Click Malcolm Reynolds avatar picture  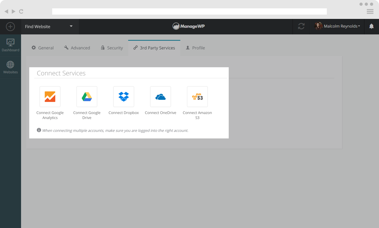point(318,26)
